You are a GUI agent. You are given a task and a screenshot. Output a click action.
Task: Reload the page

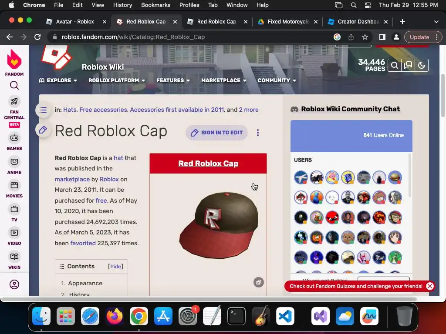tap(37, 37)
